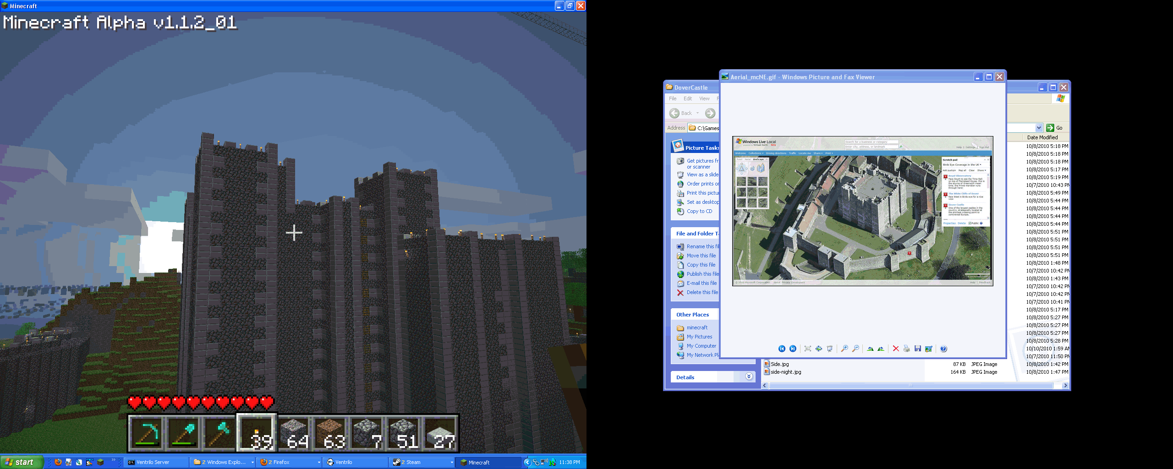Image resolution: width=1173 pixels, height=469 pixels.
Task: Expand the Firefox taskbar group
Action: pyautogui.click(x=319, y=462)
